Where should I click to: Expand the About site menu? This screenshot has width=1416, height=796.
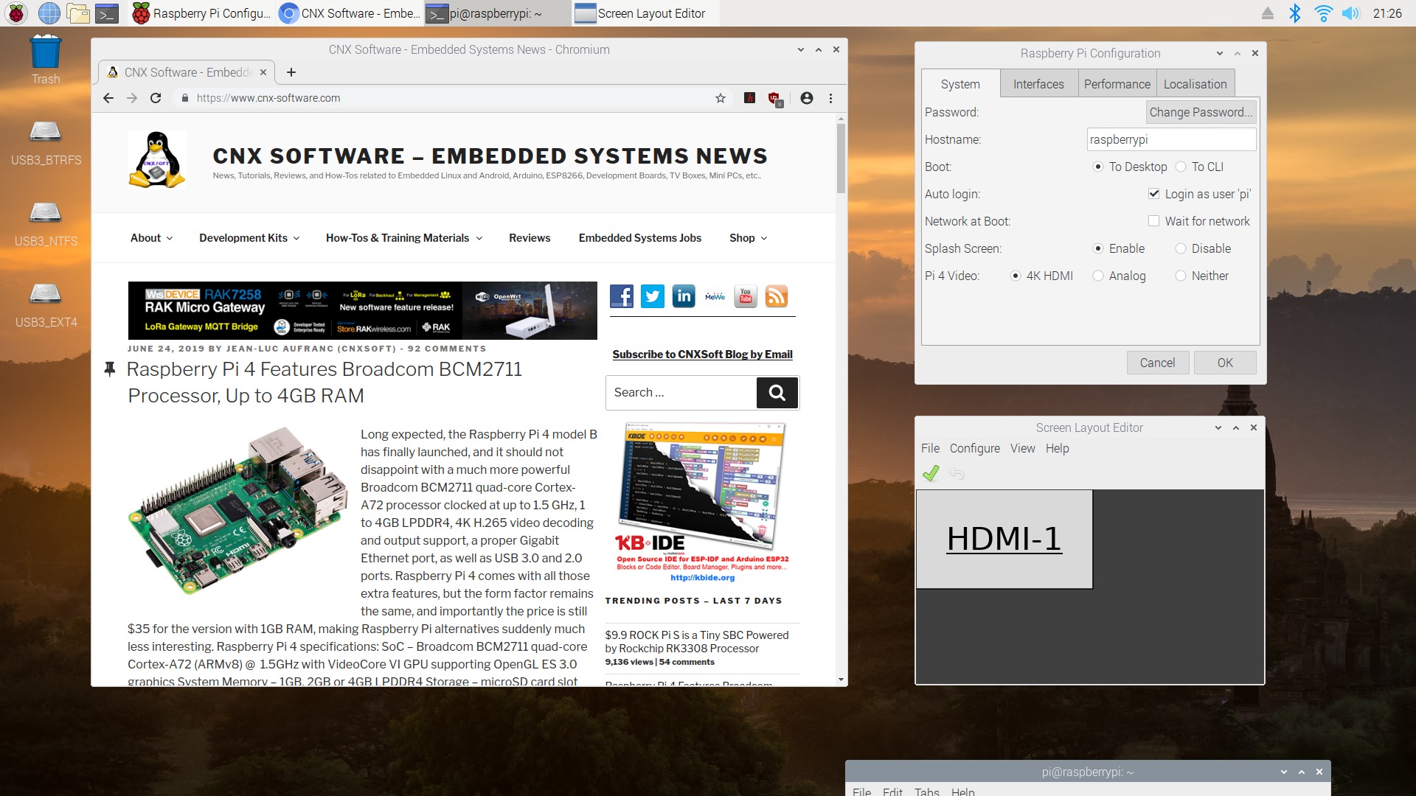[151, 238]
